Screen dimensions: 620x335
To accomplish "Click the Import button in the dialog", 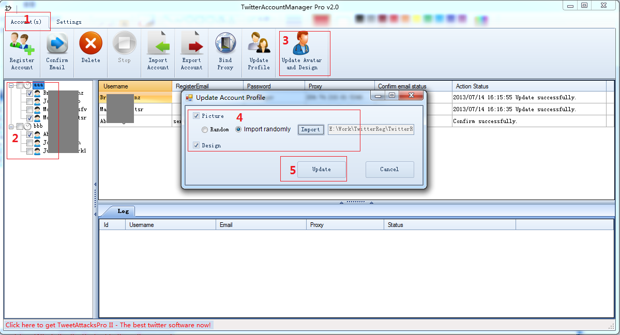I will coord(310,129).
